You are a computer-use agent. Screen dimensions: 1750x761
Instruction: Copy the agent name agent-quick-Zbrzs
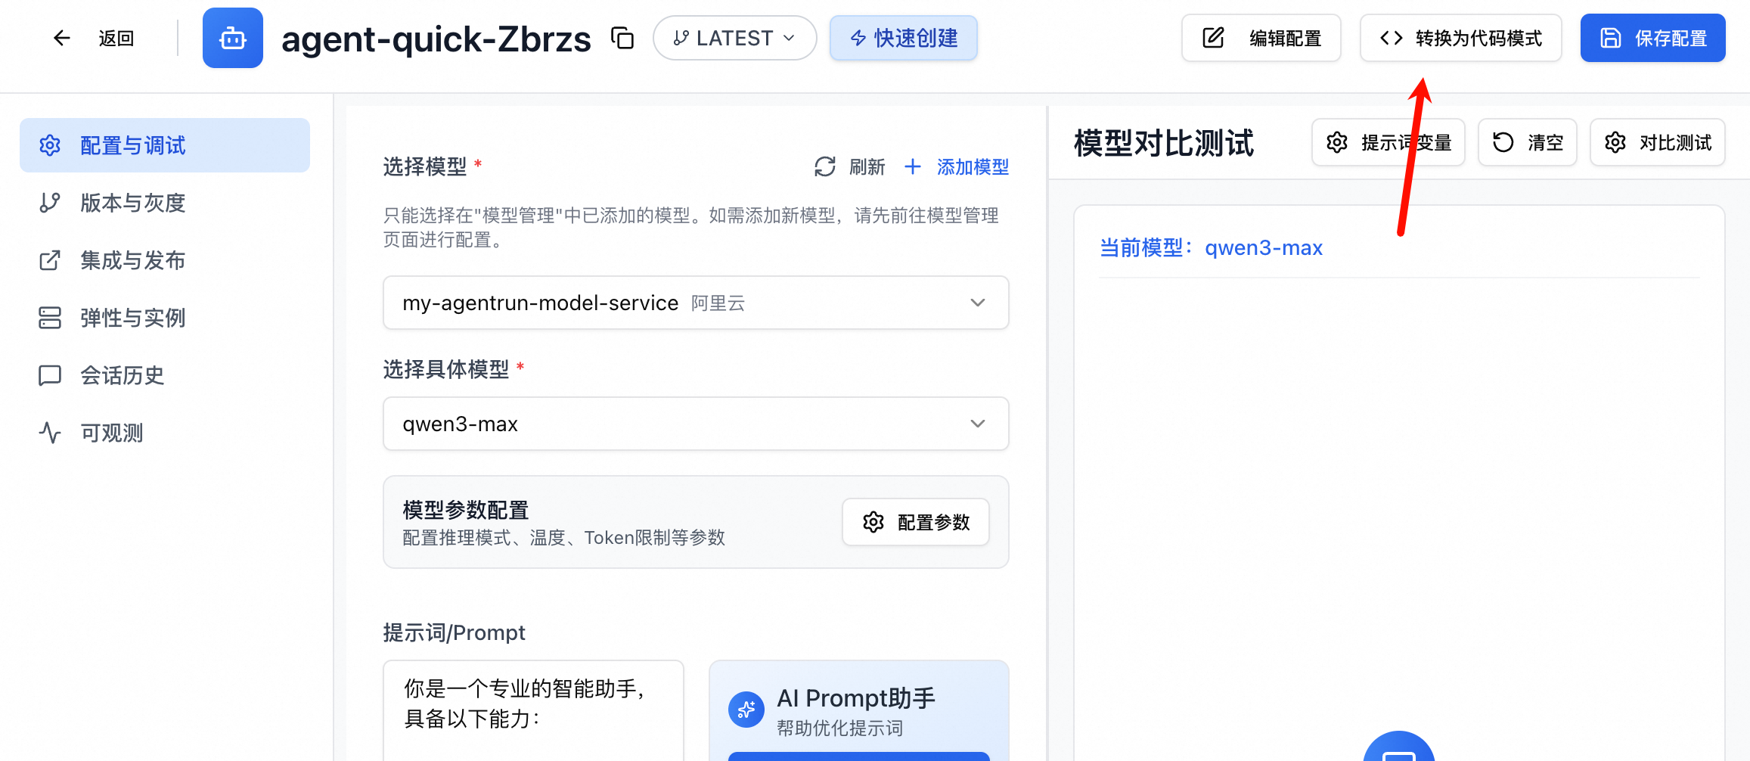click(x=622, y=38)
